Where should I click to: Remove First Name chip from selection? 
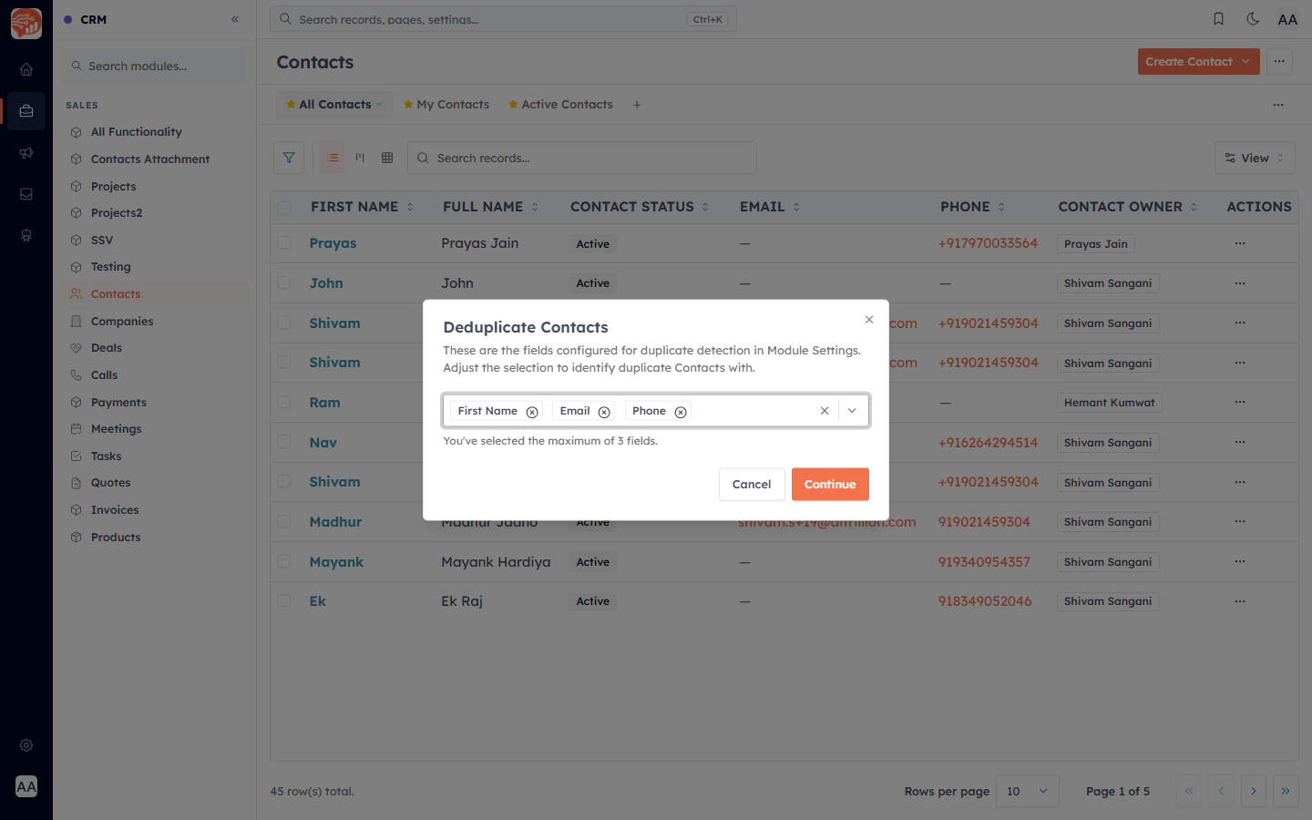click(x=532, y=412)
